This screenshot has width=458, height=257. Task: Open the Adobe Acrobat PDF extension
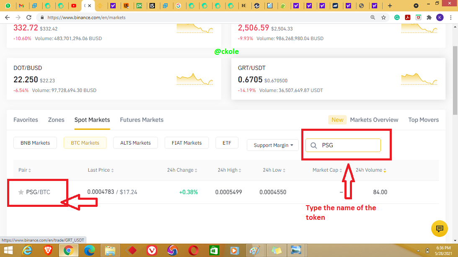[408, 18]
